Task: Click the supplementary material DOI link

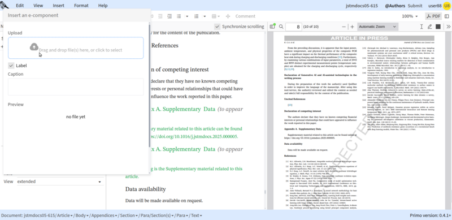Action: click(x=194, y=136)
